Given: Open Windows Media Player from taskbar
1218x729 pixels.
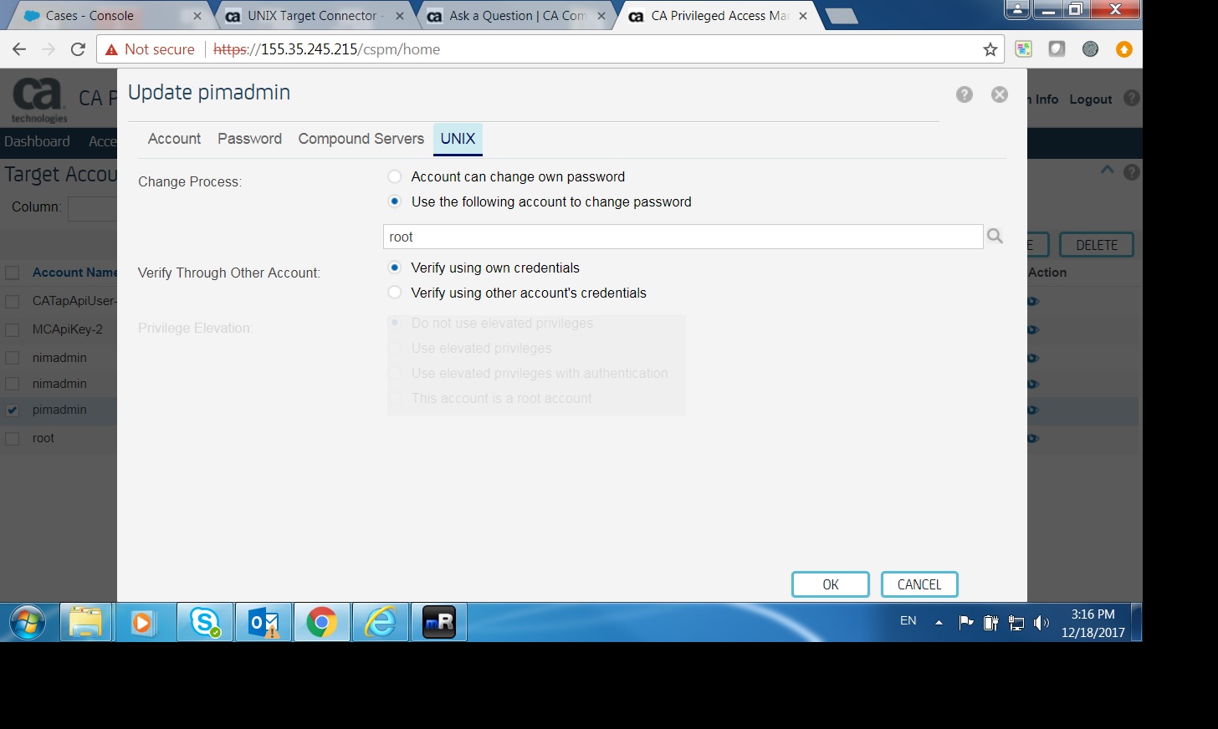Looking at the screenshot, I should coord(143,623).
